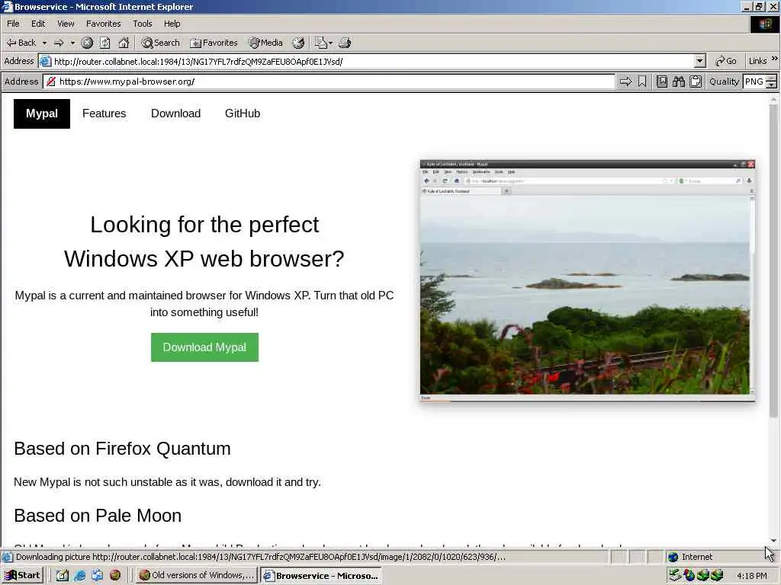Screen dimensions: 781x585
Task: Click the third Quick Launch icon
Action: coord(97,576)
